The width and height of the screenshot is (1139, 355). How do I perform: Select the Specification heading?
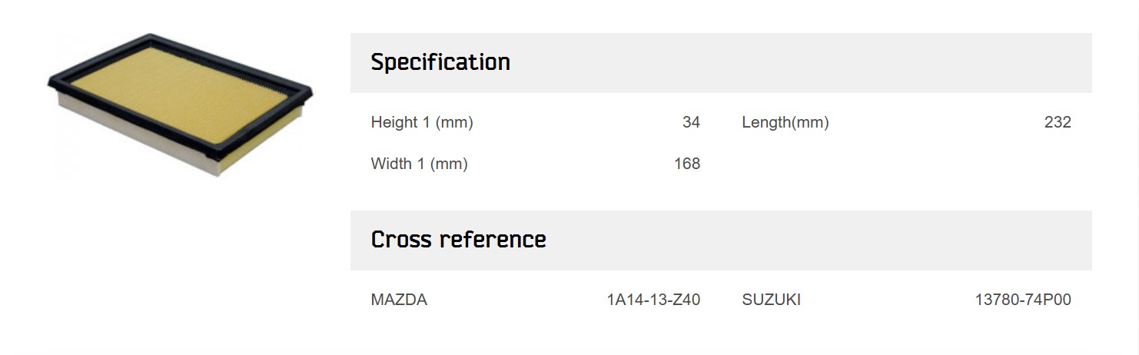pos(440,62)
